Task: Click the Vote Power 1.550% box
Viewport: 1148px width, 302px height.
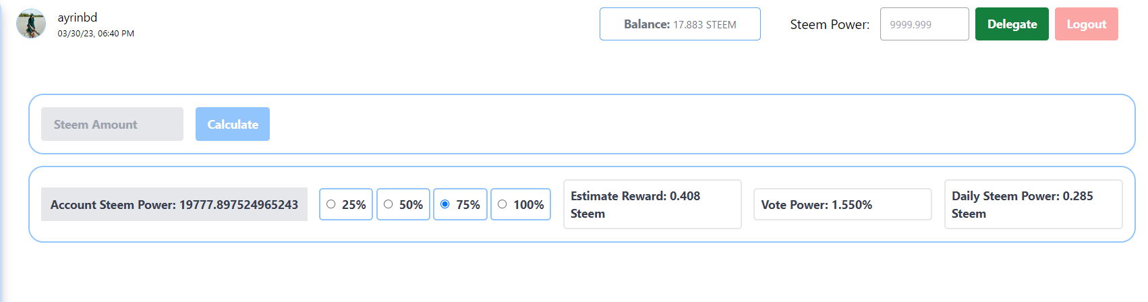Action: coord(842,204)
